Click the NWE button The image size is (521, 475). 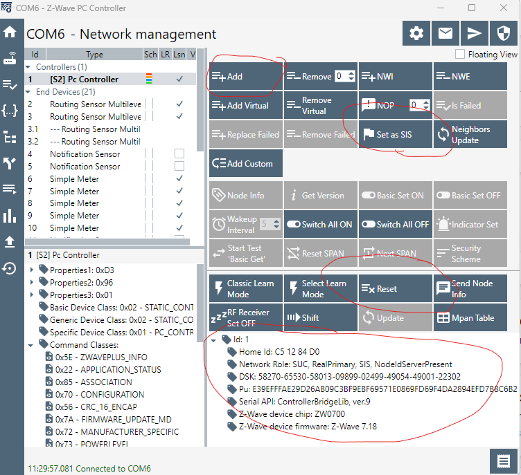tap(470, 76)
